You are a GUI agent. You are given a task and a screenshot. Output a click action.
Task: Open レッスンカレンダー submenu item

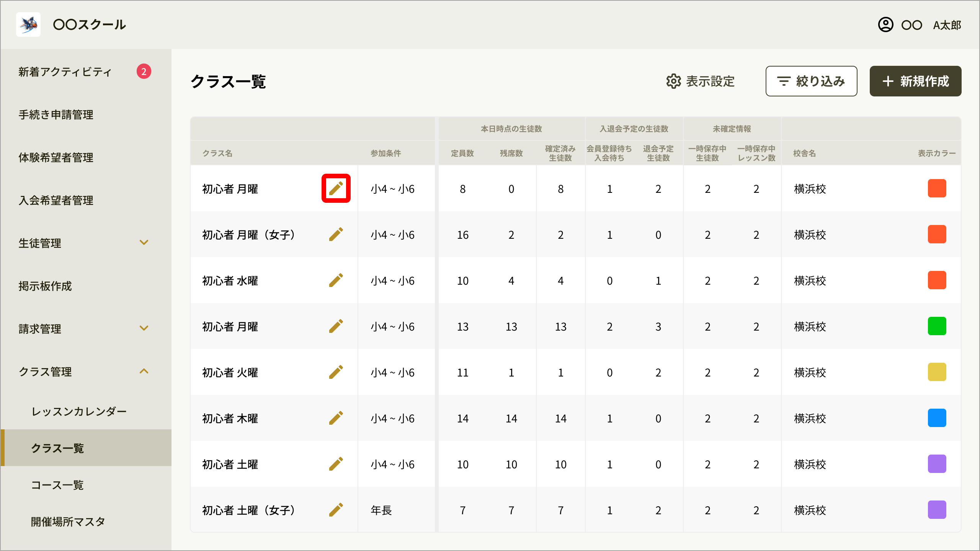(x=79, y=412)
